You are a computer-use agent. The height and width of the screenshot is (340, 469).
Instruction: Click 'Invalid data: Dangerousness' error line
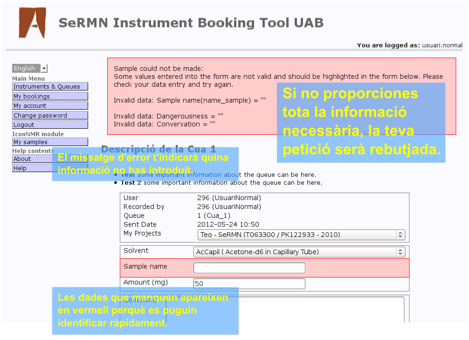168,116
